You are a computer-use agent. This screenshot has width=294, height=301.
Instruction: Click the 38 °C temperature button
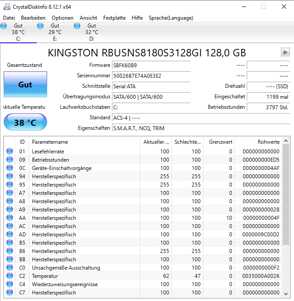pyautogui.click(x=25, y=122)
